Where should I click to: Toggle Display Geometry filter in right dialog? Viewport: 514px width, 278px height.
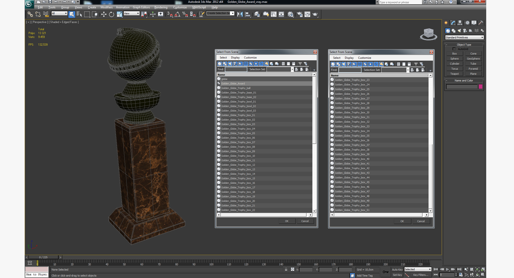[x=333, y=64]
